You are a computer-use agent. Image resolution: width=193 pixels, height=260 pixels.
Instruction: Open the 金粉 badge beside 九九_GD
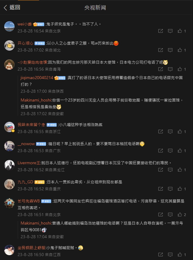pyautogui.click(x=39, y=182)
